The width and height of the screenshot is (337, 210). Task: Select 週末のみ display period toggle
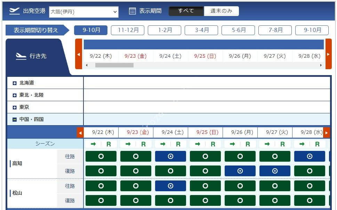222,11
